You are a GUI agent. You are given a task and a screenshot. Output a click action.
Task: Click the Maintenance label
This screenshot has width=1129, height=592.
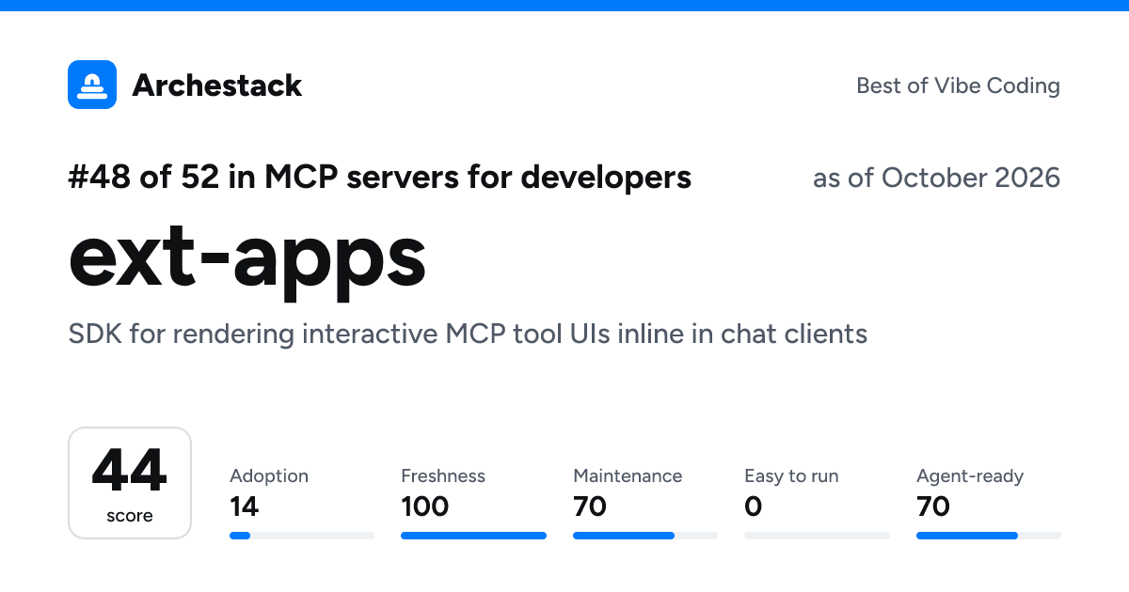[628, 475]
